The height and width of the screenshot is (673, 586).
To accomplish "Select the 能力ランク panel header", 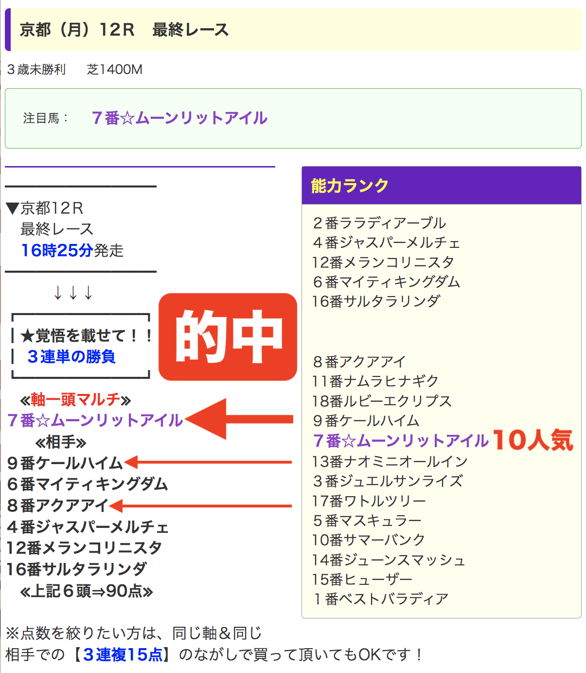I will click(x=441, y=186).
